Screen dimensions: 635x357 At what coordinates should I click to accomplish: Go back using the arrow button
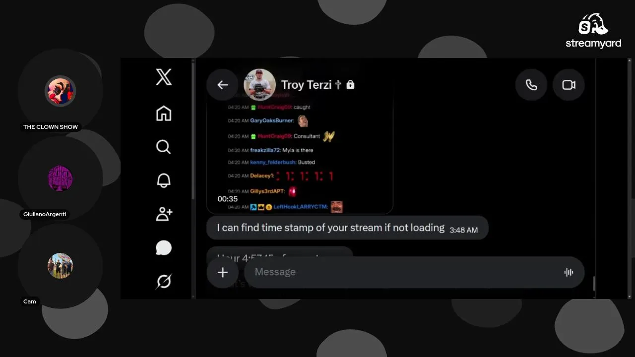pyautogui.click(x=223, y=85)
